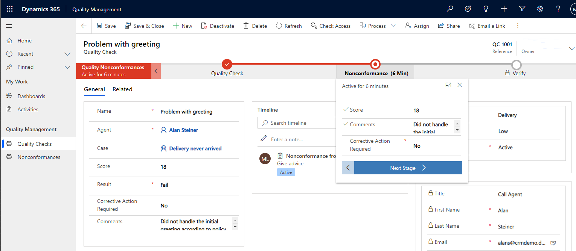The width and height of the screenshot is (576, 251).
Task: Open the lightbulb assistant icon
Action: 486,9
